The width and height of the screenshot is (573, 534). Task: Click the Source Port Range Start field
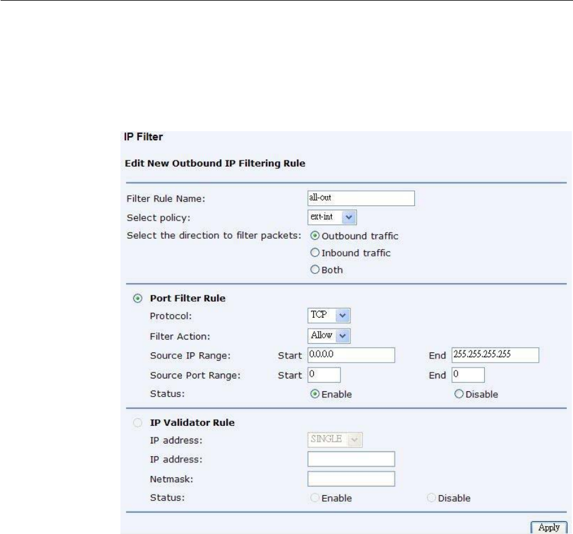(324, 375)
